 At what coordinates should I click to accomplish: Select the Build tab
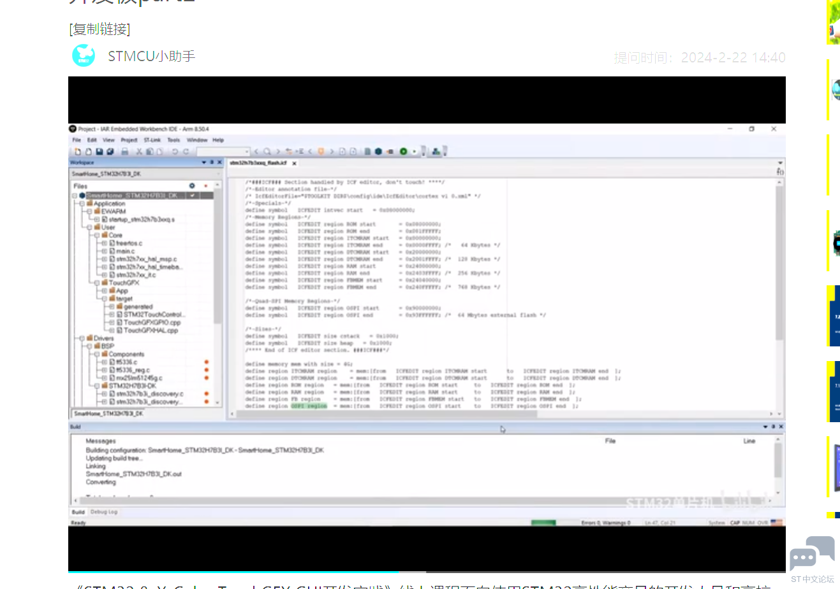click(x=78, y=512)
